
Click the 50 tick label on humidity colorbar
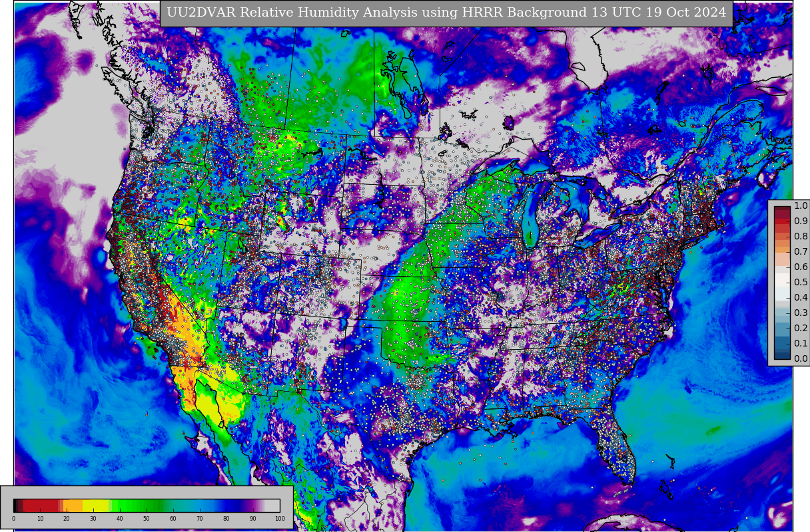click(x=146, y=519)
